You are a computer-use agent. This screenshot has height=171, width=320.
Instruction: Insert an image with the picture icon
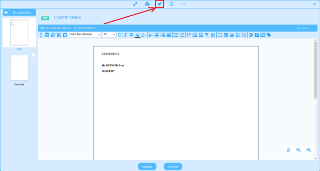click(232, 35)
